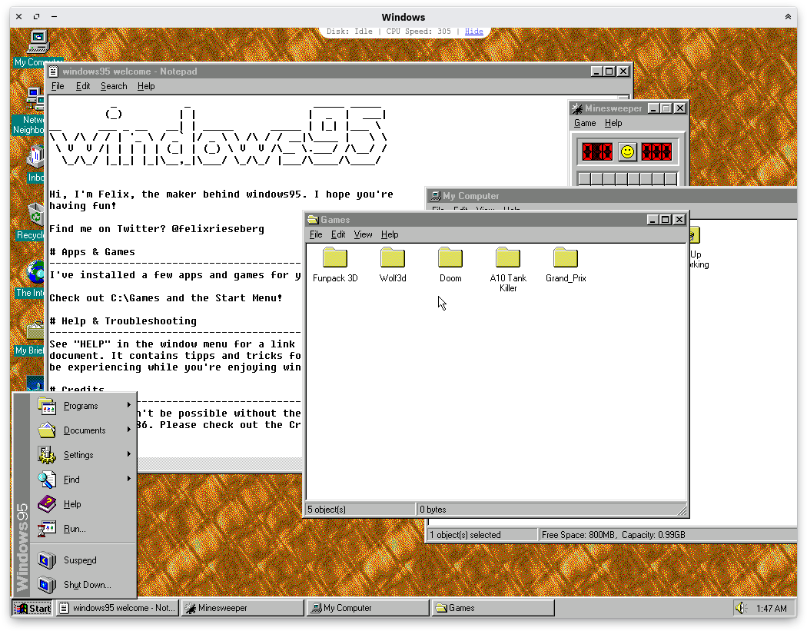Open the Search menu in Notepad
The width and height of the screenshot is (807, 631).
(x=114, y=86)
